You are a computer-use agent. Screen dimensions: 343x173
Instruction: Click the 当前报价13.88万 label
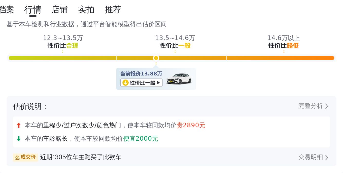pos(141,74)
